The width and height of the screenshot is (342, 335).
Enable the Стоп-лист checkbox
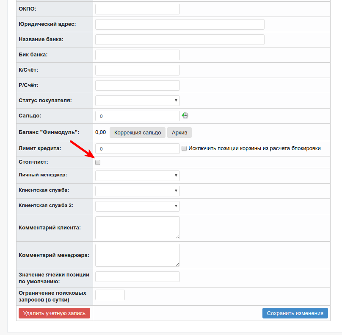pyautogui.click(x=98, y=162)
